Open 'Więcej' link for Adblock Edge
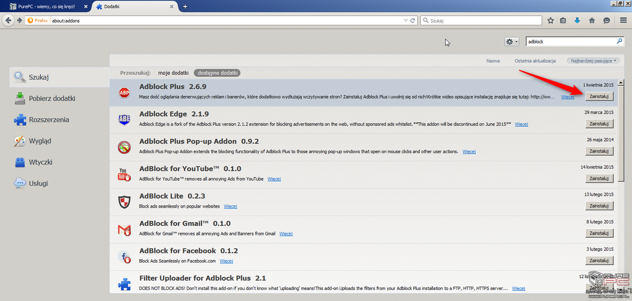This screenshot has width=632, height=301. [x=521, y=124]
